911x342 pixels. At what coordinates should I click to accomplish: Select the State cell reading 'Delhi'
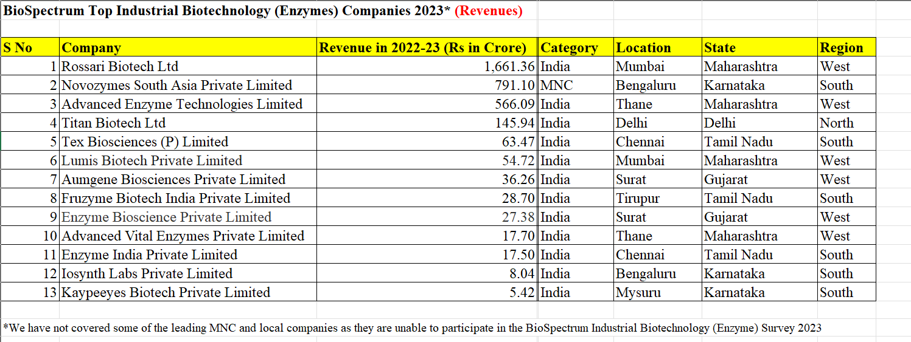pos(760,123)
